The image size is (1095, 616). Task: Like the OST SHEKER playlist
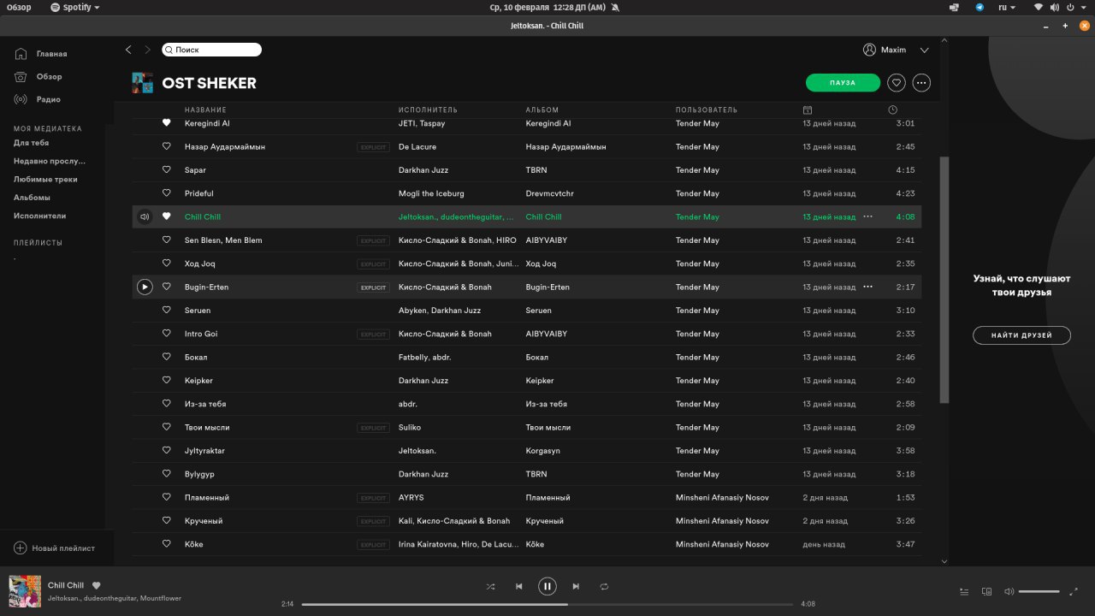[x=897, y=83]
